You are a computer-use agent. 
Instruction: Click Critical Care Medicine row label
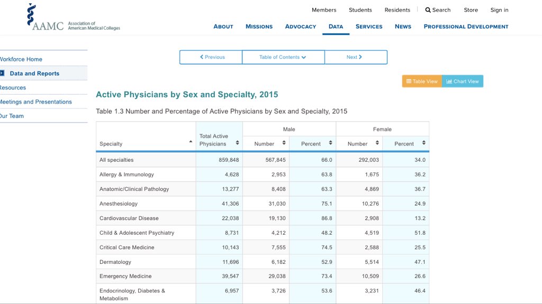click(x=127, y=247)
